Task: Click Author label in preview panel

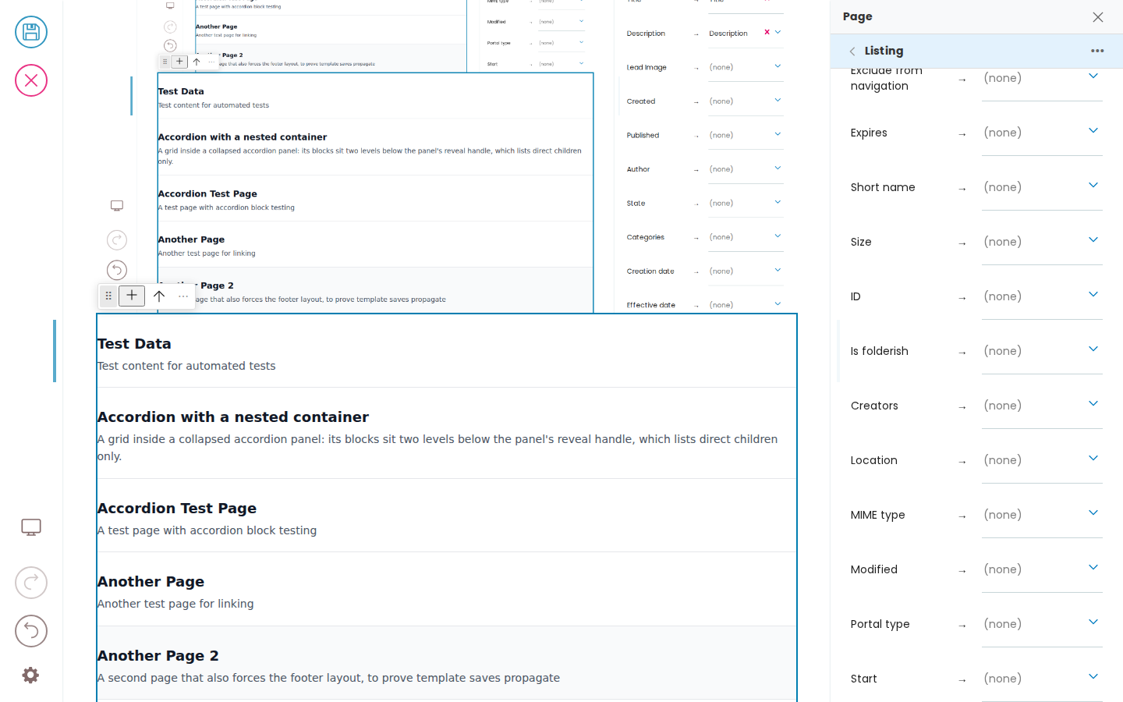Action: point(638,169)
